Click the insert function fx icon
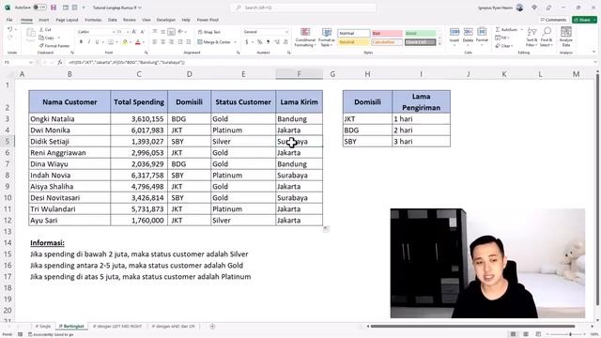 (60, 62)
